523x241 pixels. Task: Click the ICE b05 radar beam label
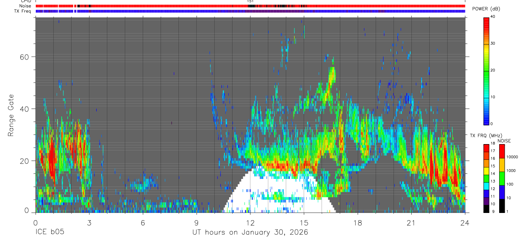pos(49,232)
